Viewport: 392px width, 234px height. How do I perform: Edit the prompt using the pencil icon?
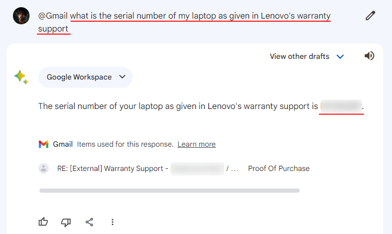click(370, 15)
